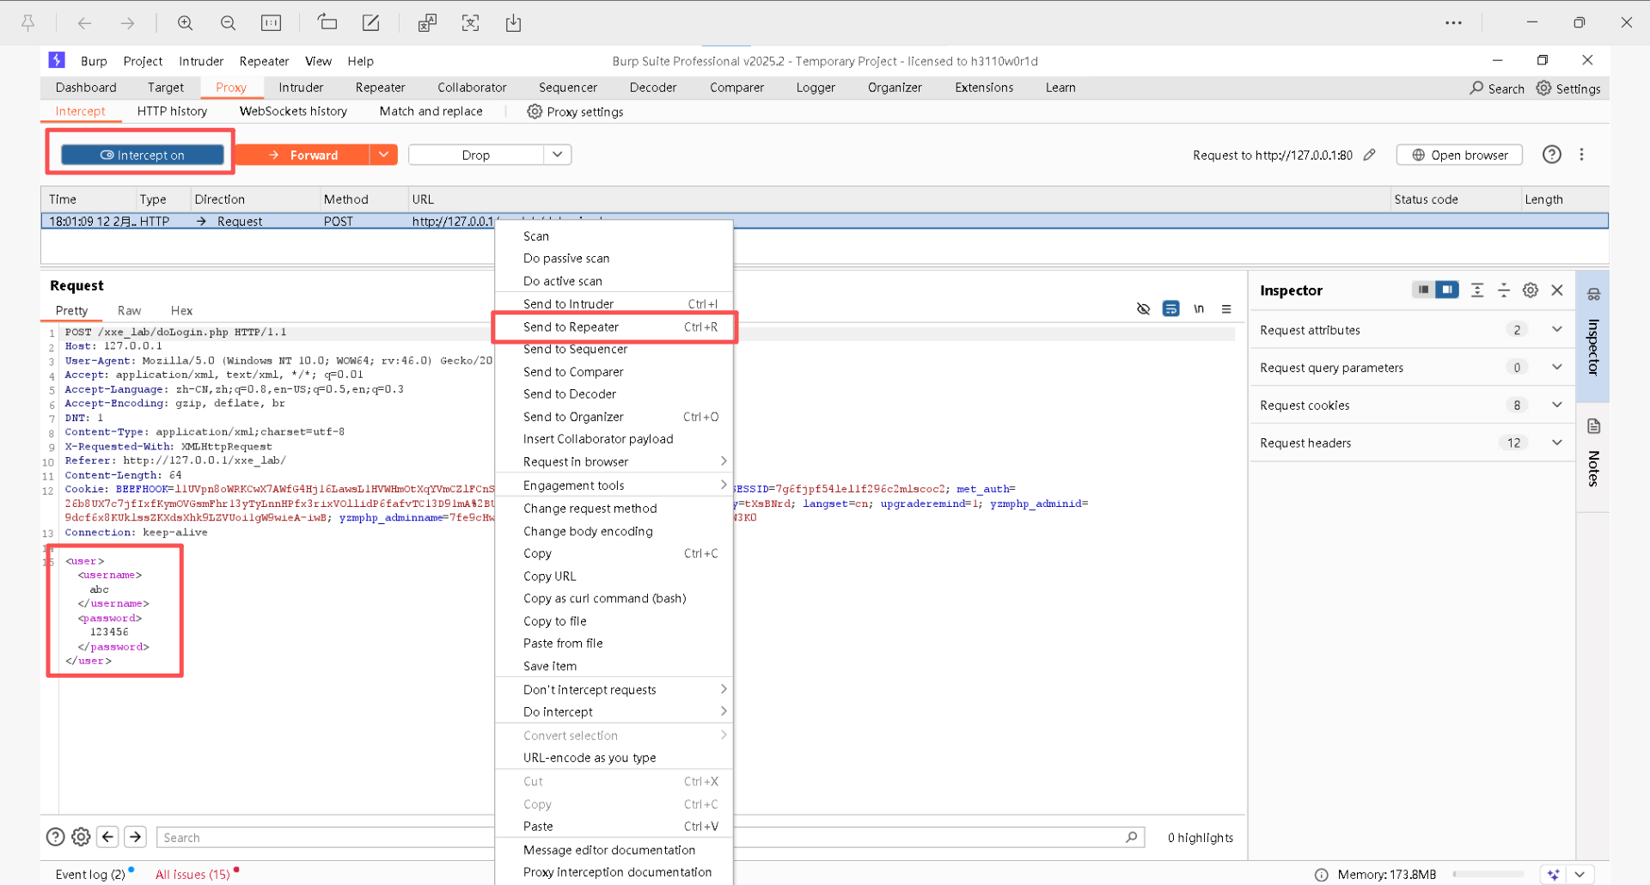Click the Forward button
1650x885 pixels.
coord(302,155)
